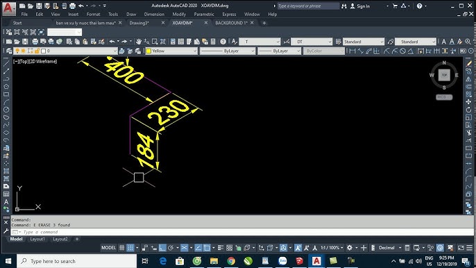This screenshot has height=268, width=476.
Task: Click the add layout plus button
Action: point(77,239)
